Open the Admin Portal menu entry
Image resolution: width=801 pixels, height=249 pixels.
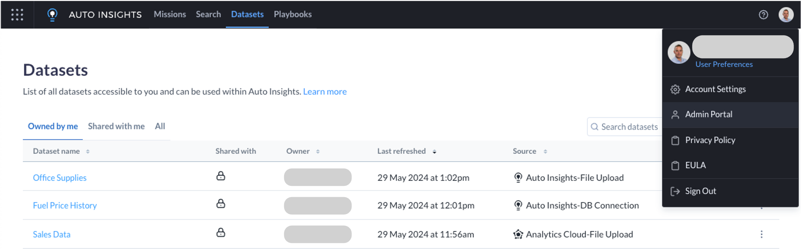(x=730, y=115)
